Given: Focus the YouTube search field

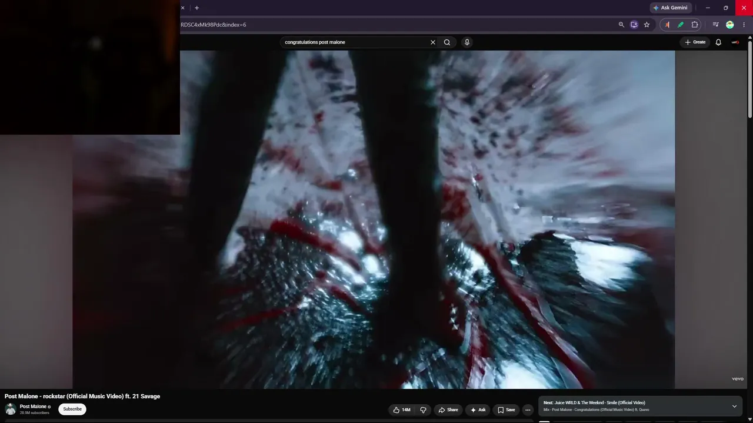Looking at the screenshot, I should pyautogui.click(x=355, y=42).
